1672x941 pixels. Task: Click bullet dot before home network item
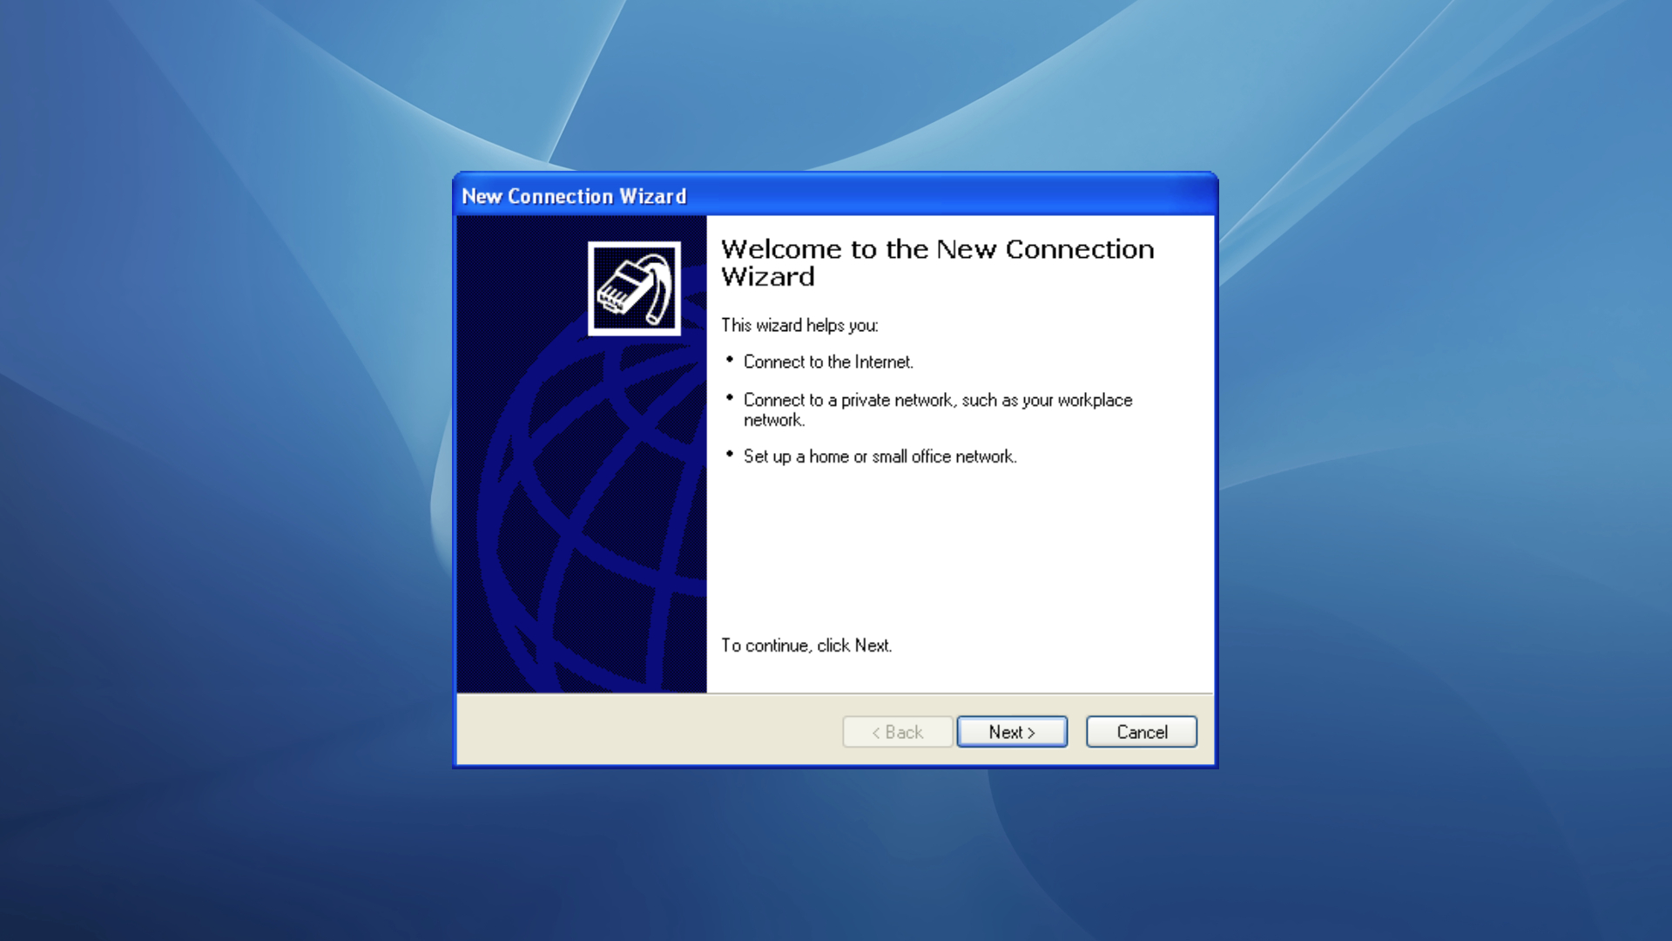click(730, 454)
